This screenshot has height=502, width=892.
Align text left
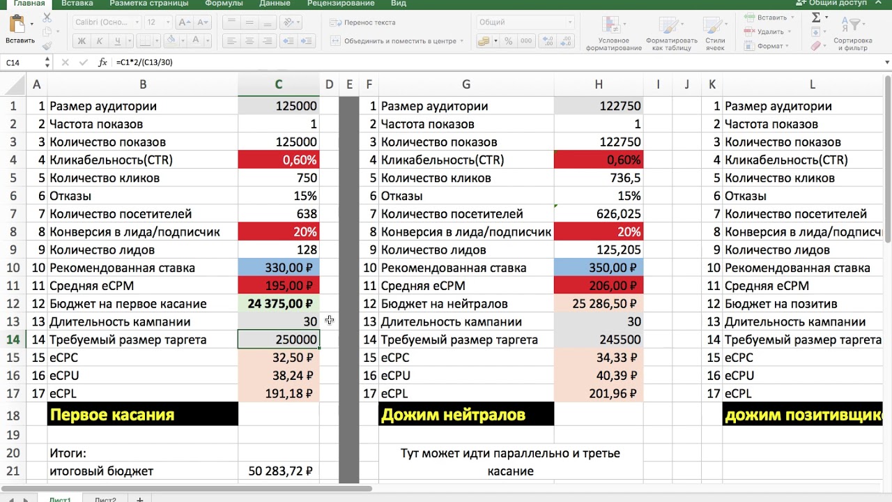point(231,41)
